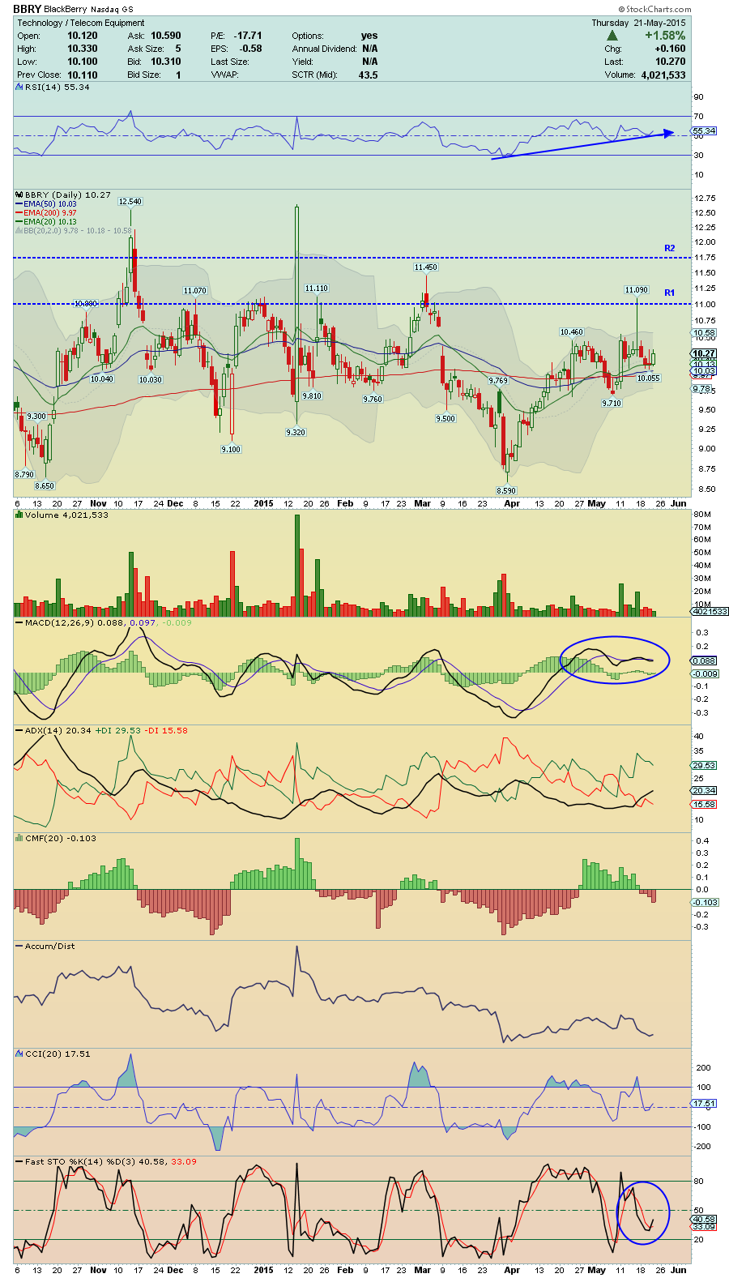Click the 10.27 last-price axis tag
This screenshot has width=729, height=1278.
coord(704,353)
